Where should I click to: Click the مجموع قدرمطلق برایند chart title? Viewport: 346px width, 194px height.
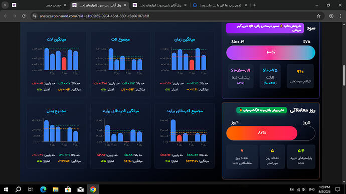(185, 111)
